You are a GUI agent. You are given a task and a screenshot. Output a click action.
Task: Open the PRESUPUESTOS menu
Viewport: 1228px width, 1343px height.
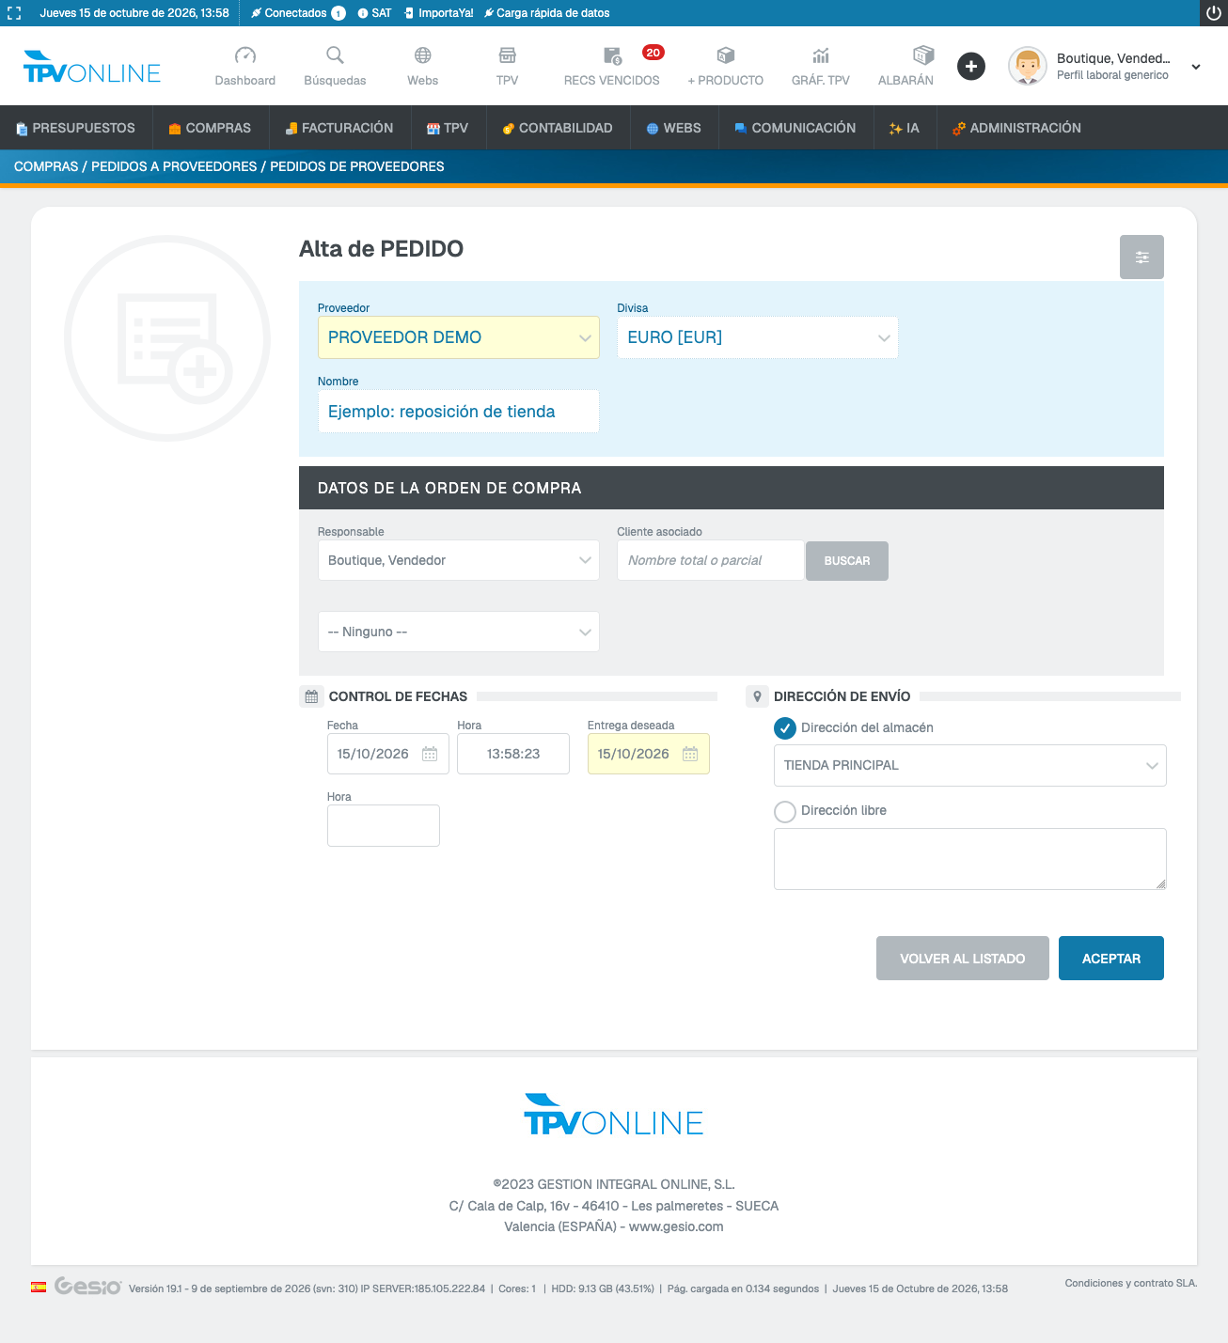coord(75,128)
